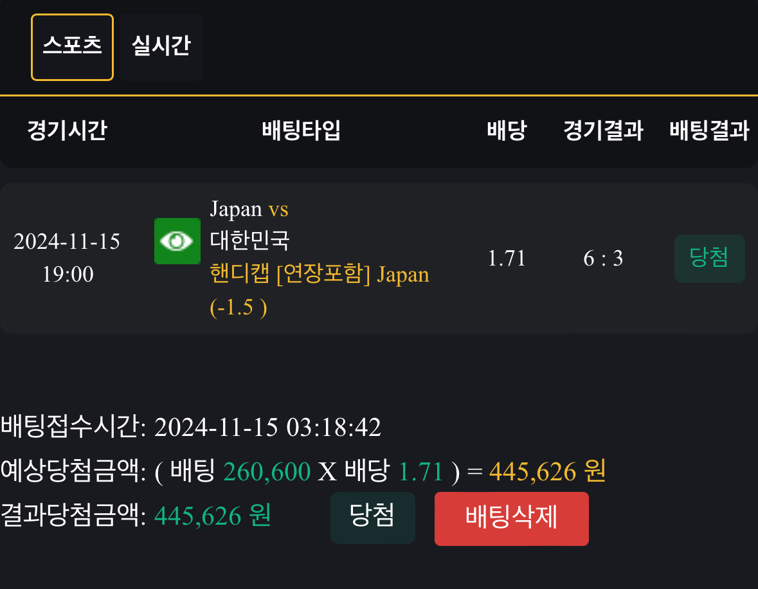Click the yellow 445,626 원 expected payout
The image size is (758, 589).
tap(547, 472)
